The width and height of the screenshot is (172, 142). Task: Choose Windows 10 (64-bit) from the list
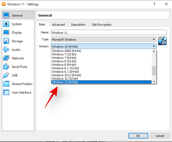click(x=101, y=82)
